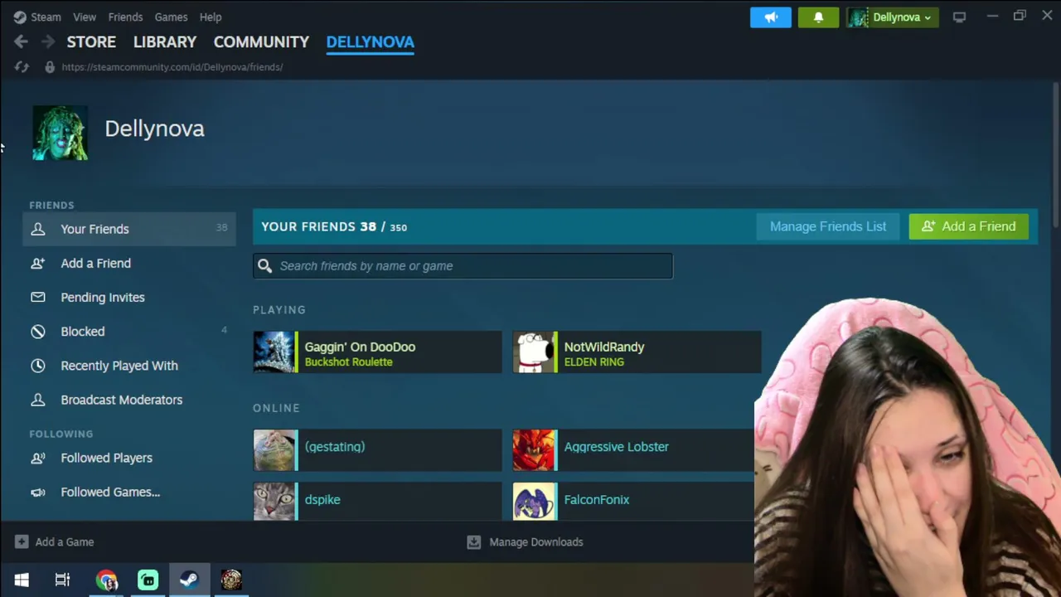
Task: Click the Manage Downloads download icon
Action: [473, 542]
